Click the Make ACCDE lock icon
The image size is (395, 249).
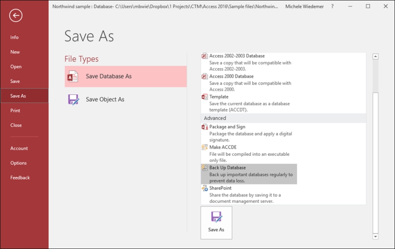pos(205,147)
